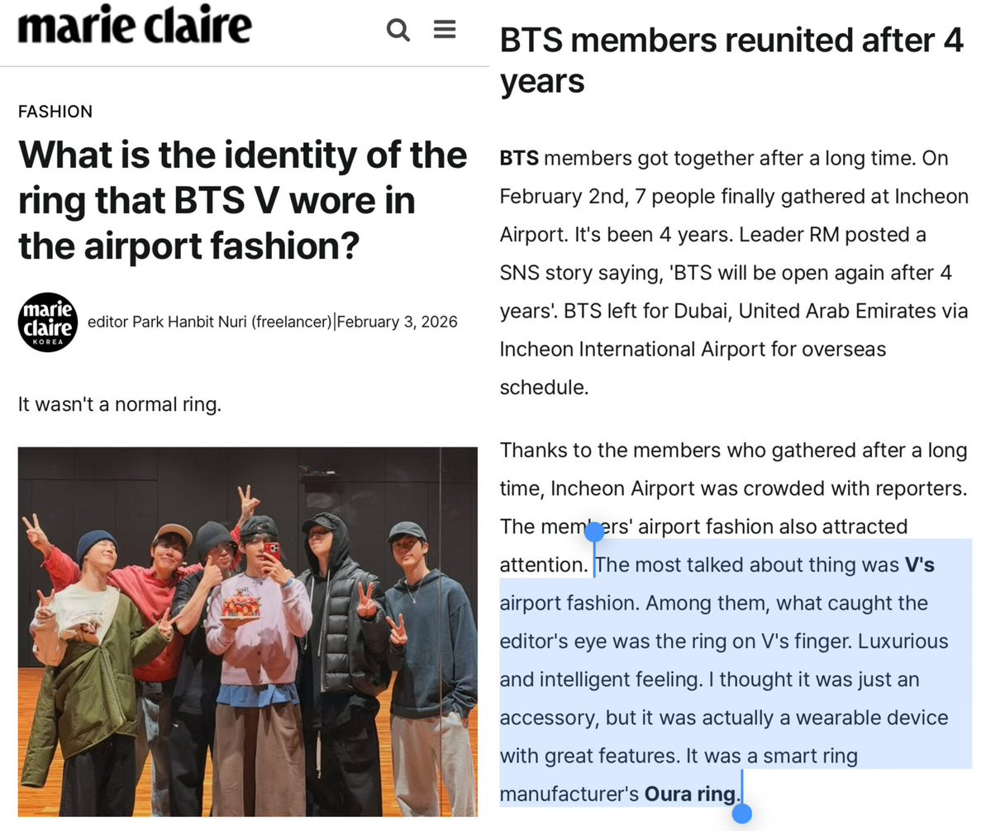
Task: Click the article title about V's ring
Action: coord(243,200)
